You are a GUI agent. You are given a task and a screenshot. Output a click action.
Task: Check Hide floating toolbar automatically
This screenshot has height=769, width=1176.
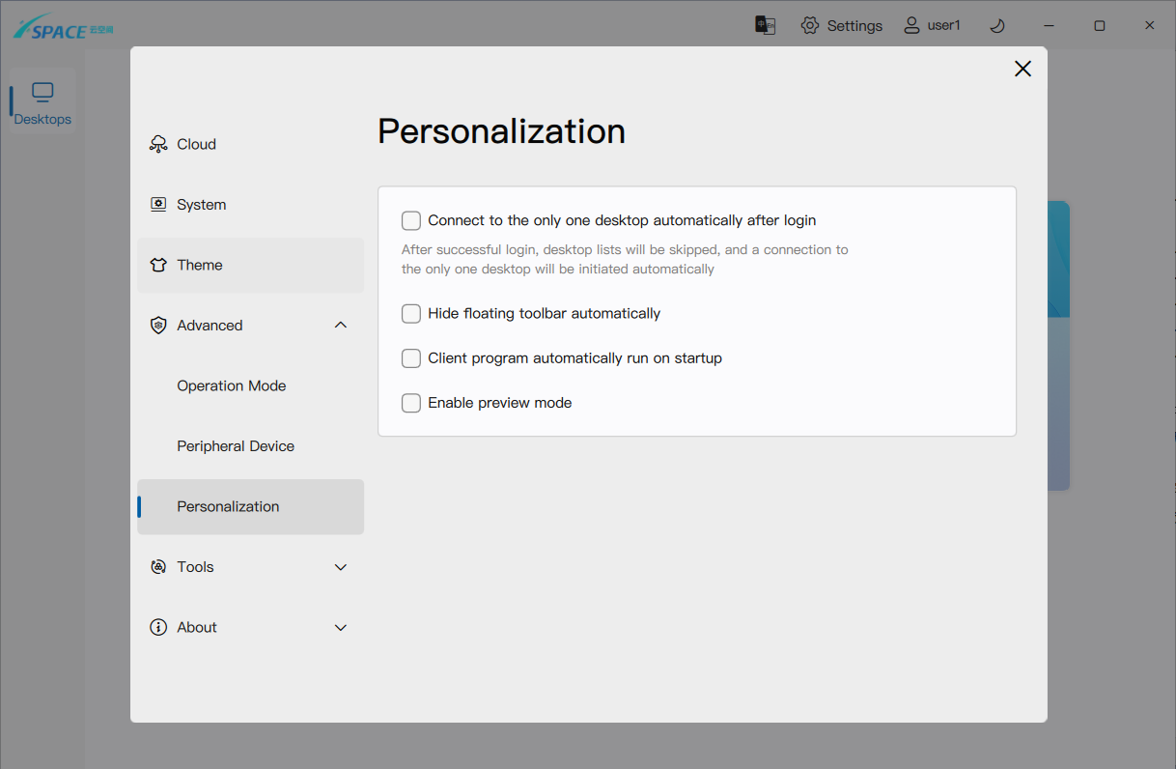[x=411, y=314]
